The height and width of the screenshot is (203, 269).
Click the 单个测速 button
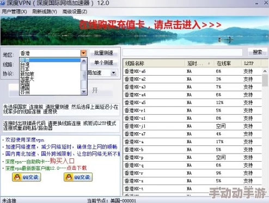(x=104, y=63)
